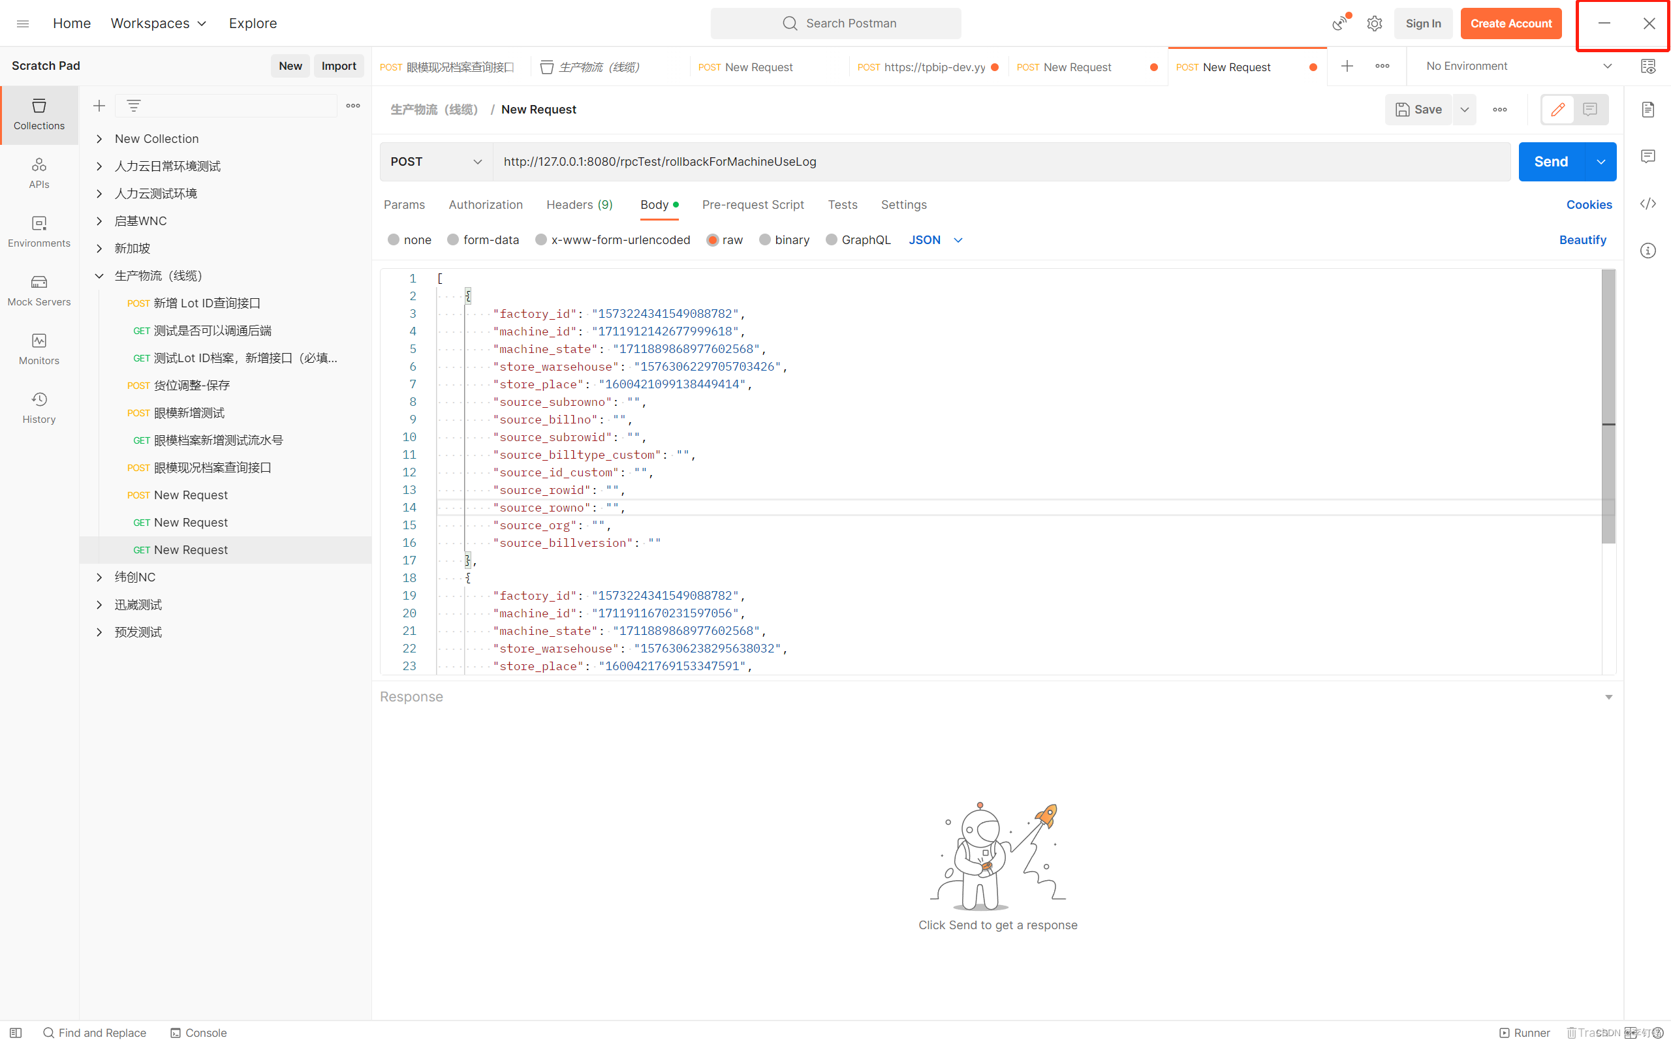Click the request info icon
The image size is (1671, 1044).
point(1648,251)
